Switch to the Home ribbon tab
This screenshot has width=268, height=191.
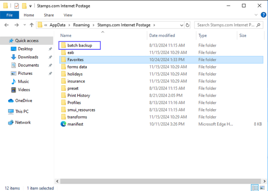pos(29,15)
